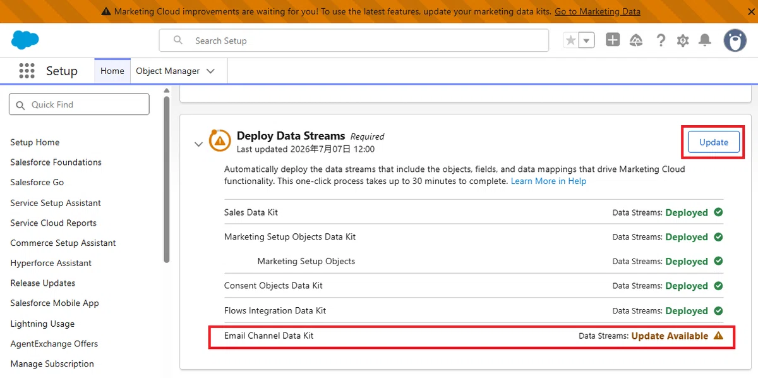Open Service Cloud Reports in the sidebar
Viewport: 758px width, 378px height.
pyautogui.click(x=53, y=223)
